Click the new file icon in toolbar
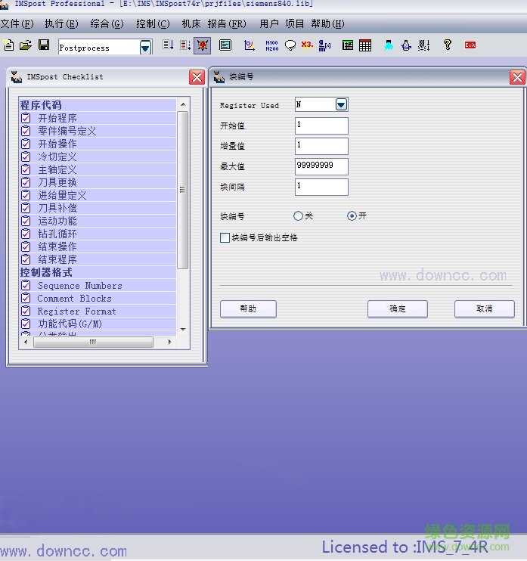The image size is (527, 561). click(x=8, y=45)
